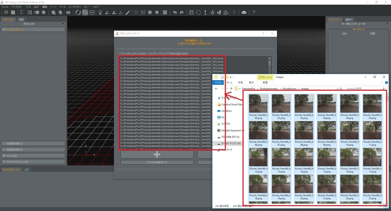Click the Explorer up-folder arrow

pos(231,88)
